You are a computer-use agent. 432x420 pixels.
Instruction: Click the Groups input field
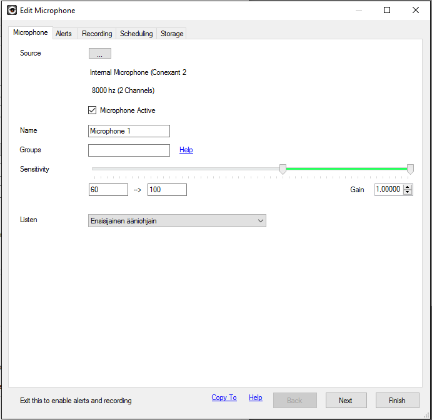coord(129,150)
